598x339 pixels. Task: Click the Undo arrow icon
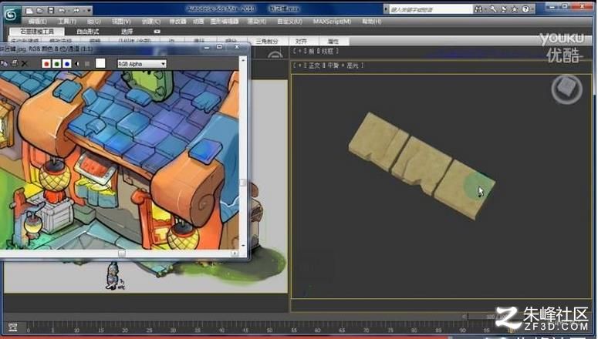click(x=62, y=10)
